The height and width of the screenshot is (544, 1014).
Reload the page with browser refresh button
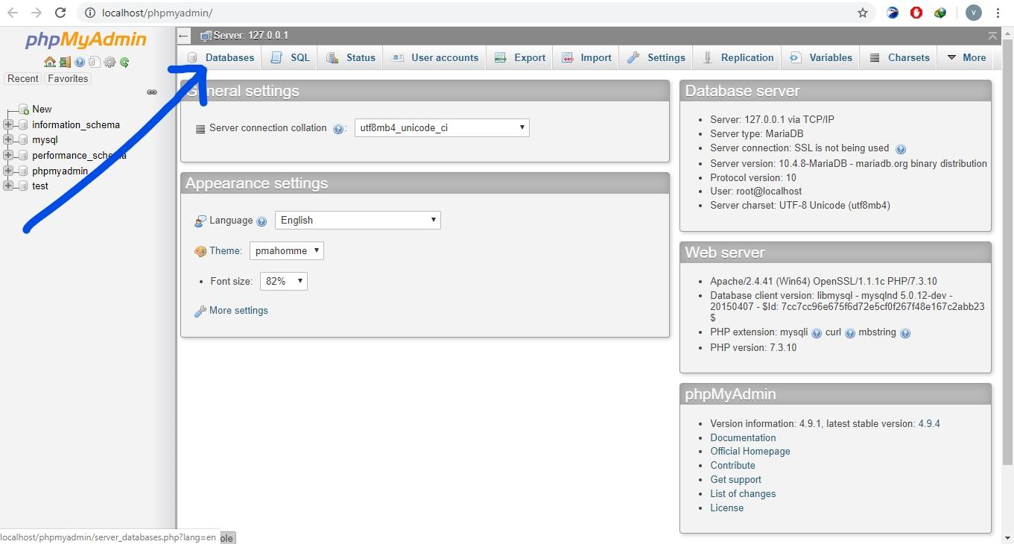[60, 13]
